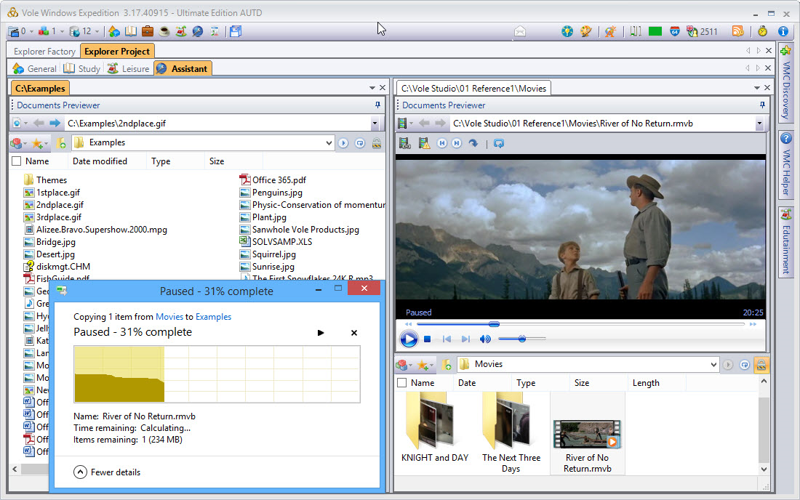Pin the left Documents Previewer panel

377,105
